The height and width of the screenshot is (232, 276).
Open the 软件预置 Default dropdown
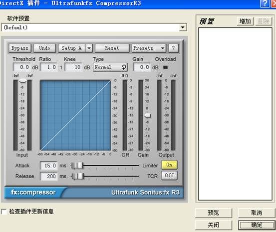tap(183, 27)
